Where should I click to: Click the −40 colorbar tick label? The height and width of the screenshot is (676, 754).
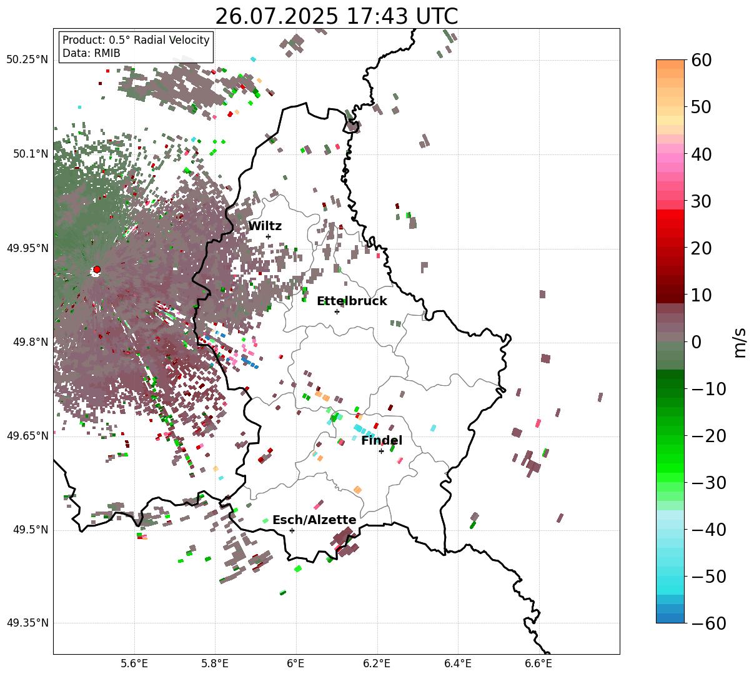point(708,530)
